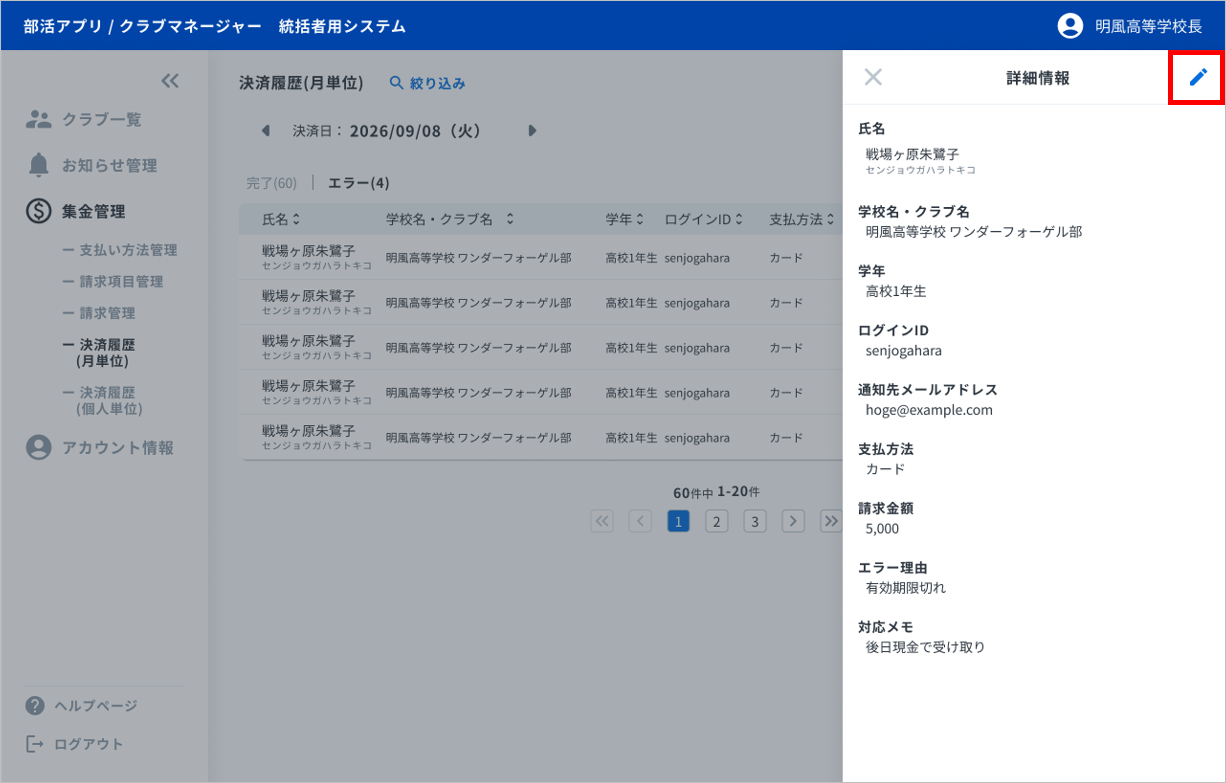Click the magnifier icon beside 絞り込み
Viewport: 1226px width, 783px height.
tap(396, 82)
